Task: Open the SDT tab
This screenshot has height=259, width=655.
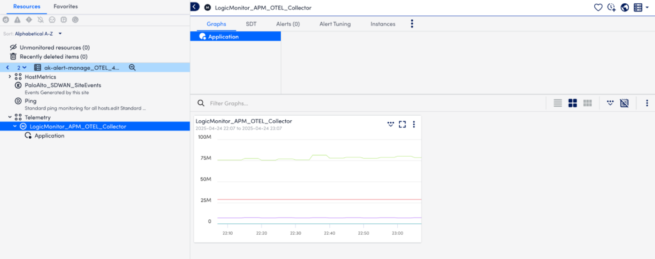Action: (251, 24)
